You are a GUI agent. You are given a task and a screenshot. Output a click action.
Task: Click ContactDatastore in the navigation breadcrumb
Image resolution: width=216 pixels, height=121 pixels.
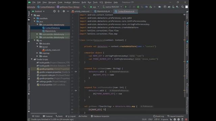click(x=46, y=7)
